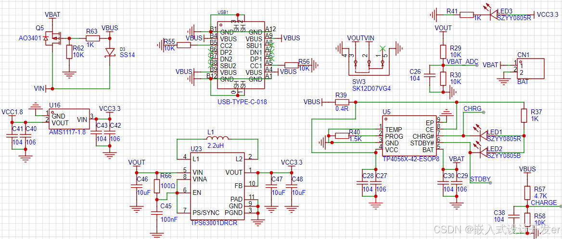Click the AO3401 part label

(x=30, y=38)
